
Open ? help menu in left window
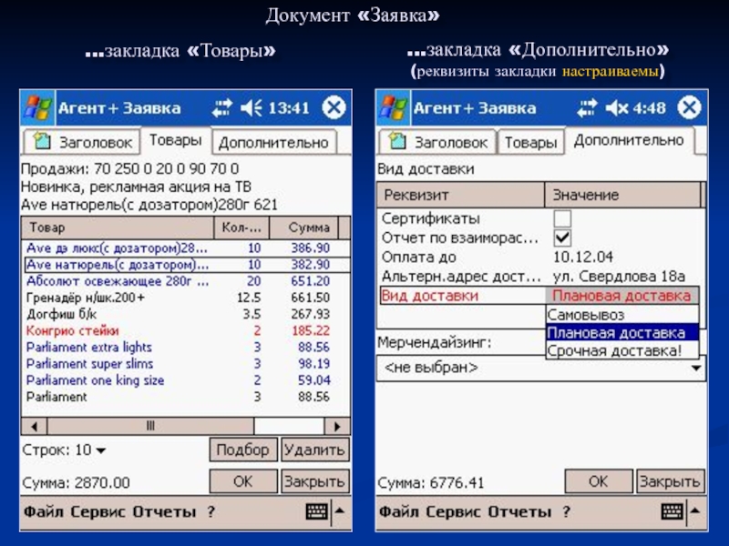click(211, 511)
